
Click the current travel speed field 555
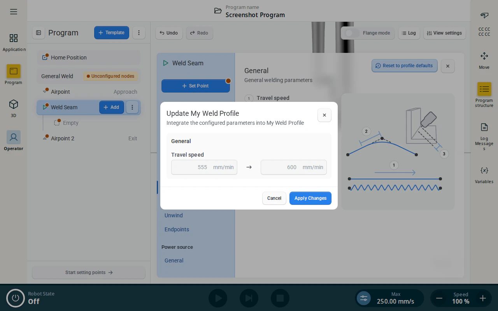point(204,167)
